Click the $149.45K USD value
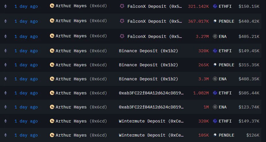266x142 pixels. 249,51
